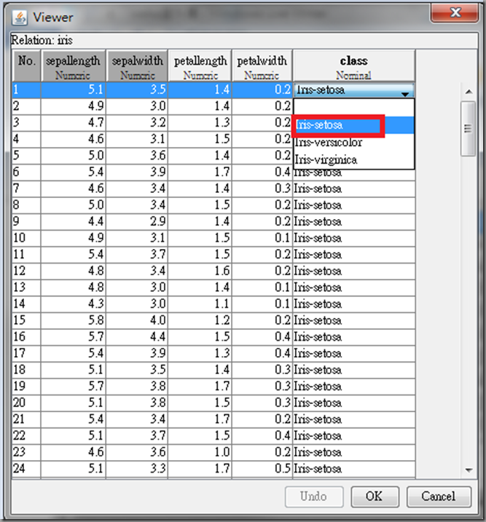Click the petalwidth column header
Image resolution: width=486 pixels, height=522 pixels.
[x=262, y=66]
